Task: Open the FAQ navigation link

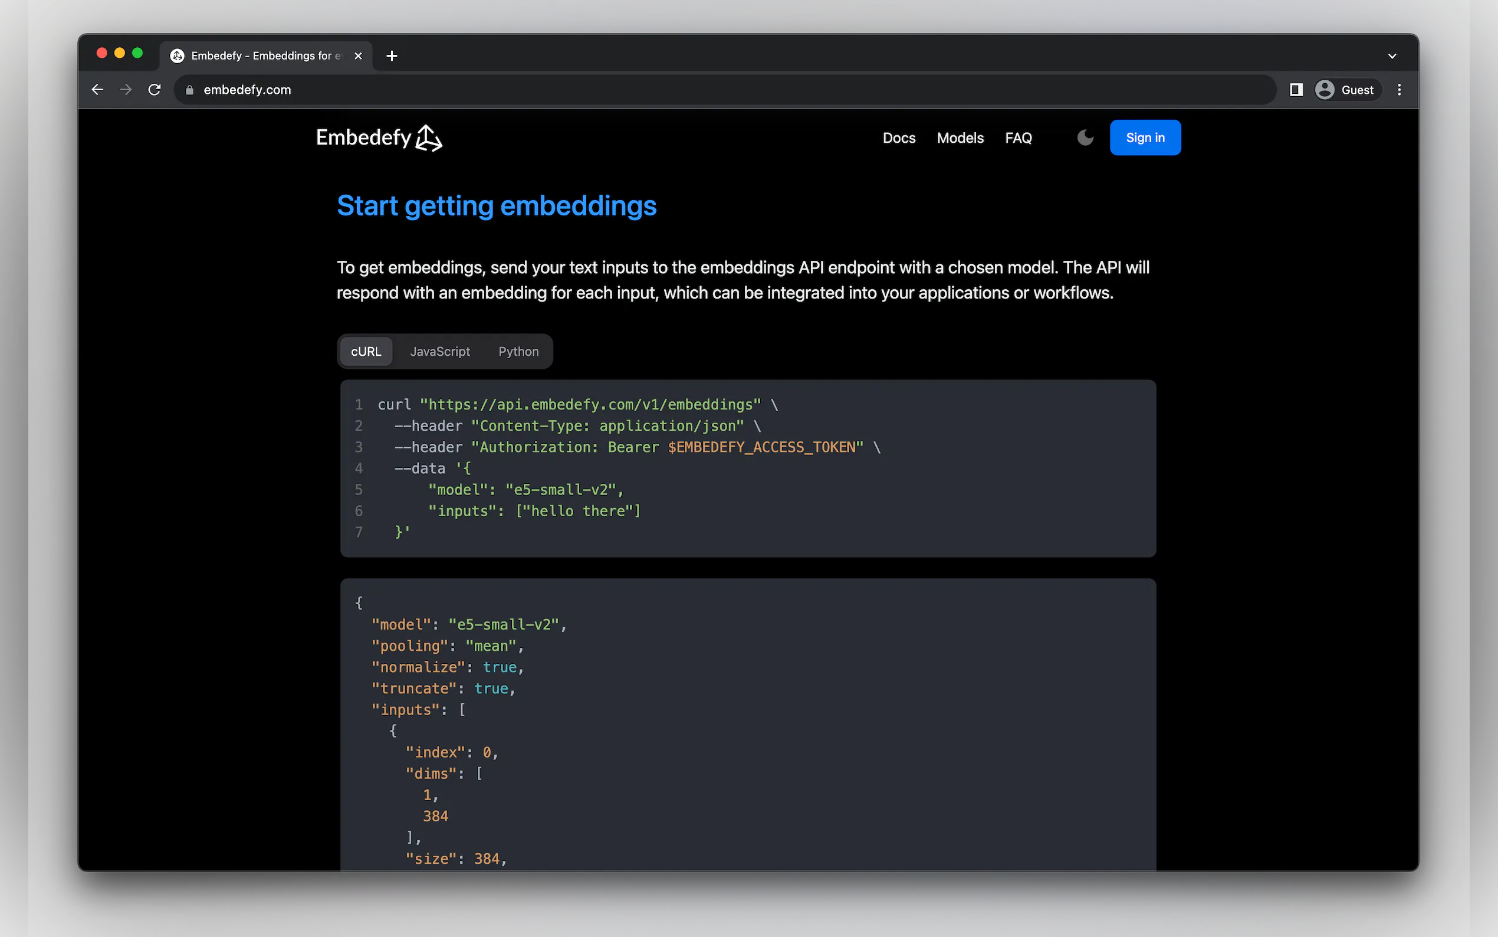Action: (x=1018, y=137)
